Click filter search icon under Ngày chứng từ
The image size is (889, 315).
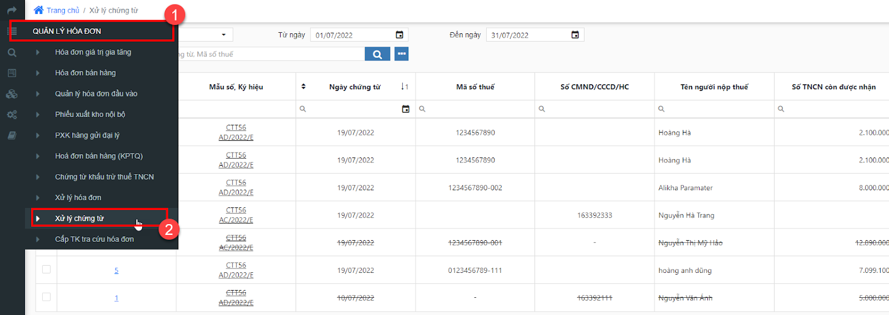point(303,109)
